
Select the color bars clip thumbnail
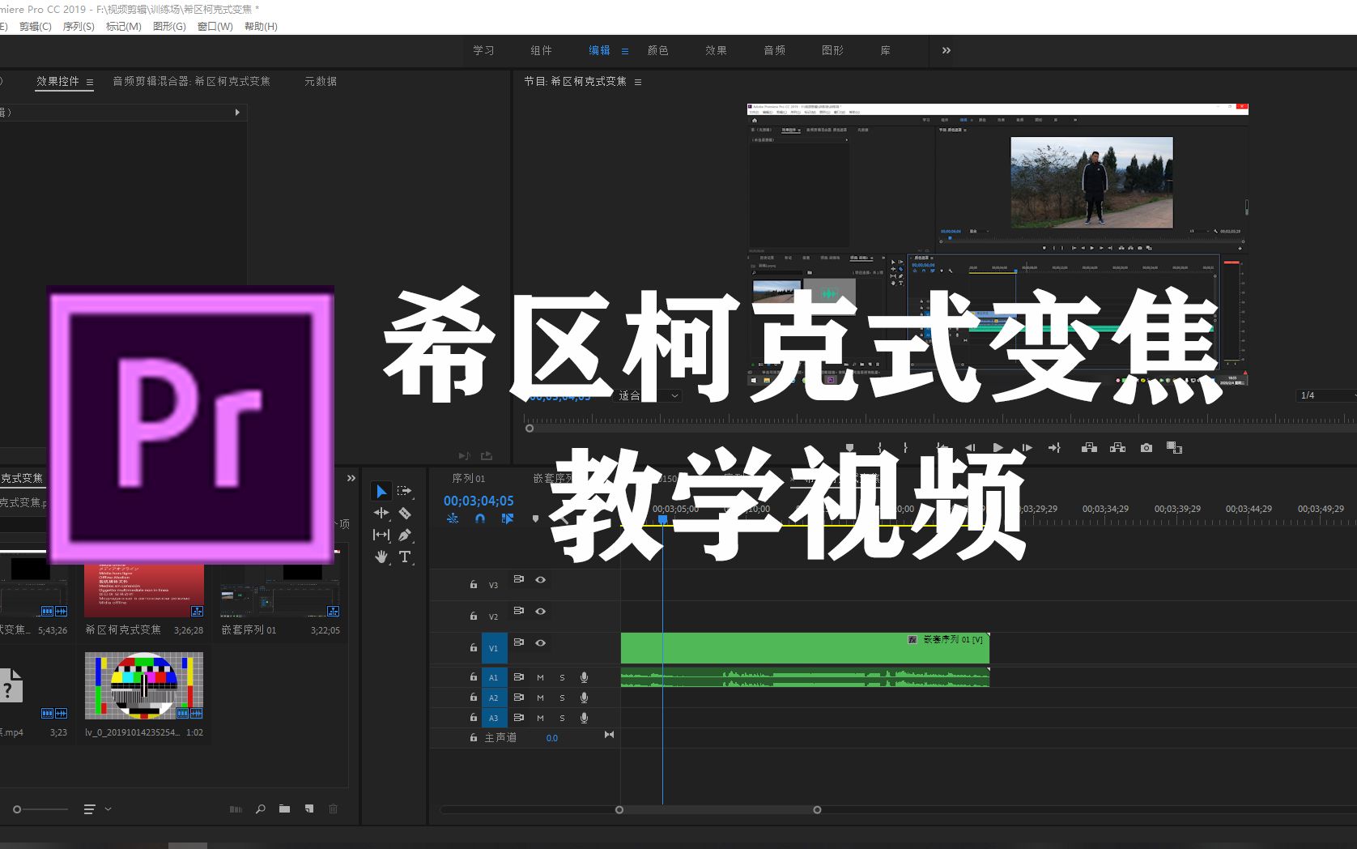144,685
